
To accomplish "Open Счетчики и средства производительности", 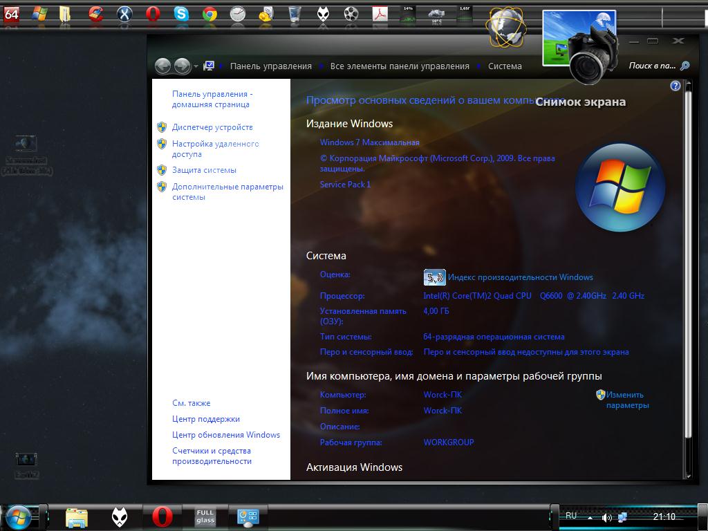I will [x=212, y=456].
